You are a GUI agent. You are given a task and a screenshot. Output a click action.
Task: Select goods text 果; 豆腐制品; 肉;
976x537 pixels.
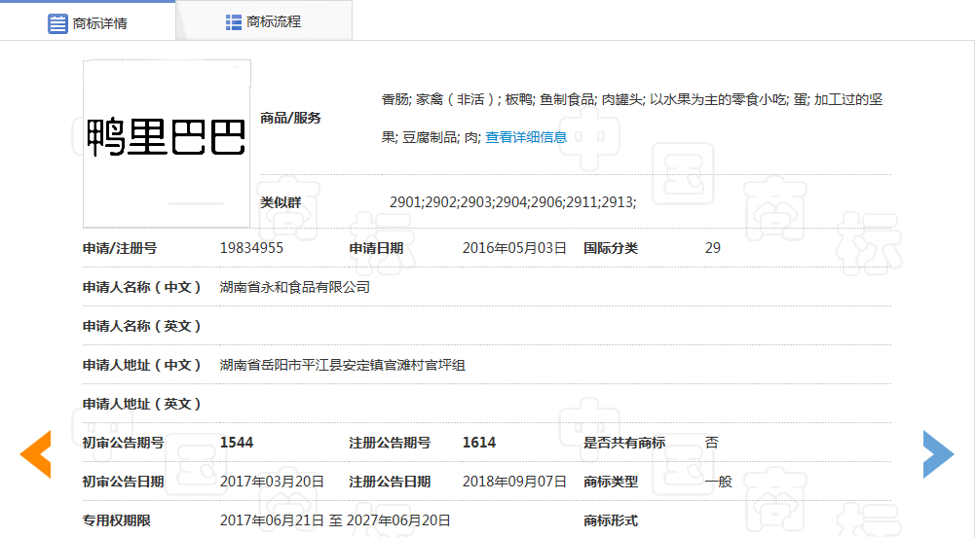coord(431,137)
